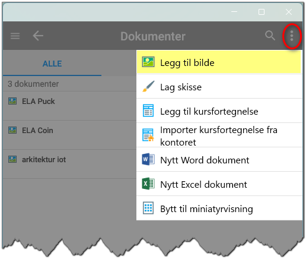The width and height of the screenshot is (306, 262).
Task: Open search with the magnifier icon
Action: click(x=270, y=36)
